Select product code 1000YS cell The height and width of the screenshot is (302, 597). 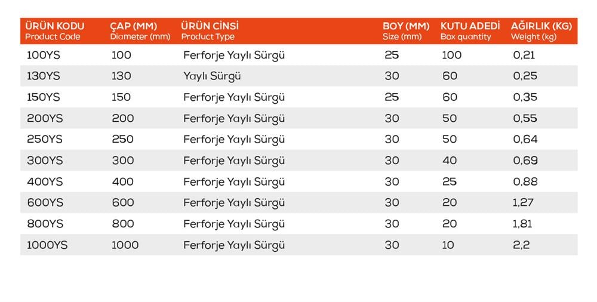[x=47, y=245]
